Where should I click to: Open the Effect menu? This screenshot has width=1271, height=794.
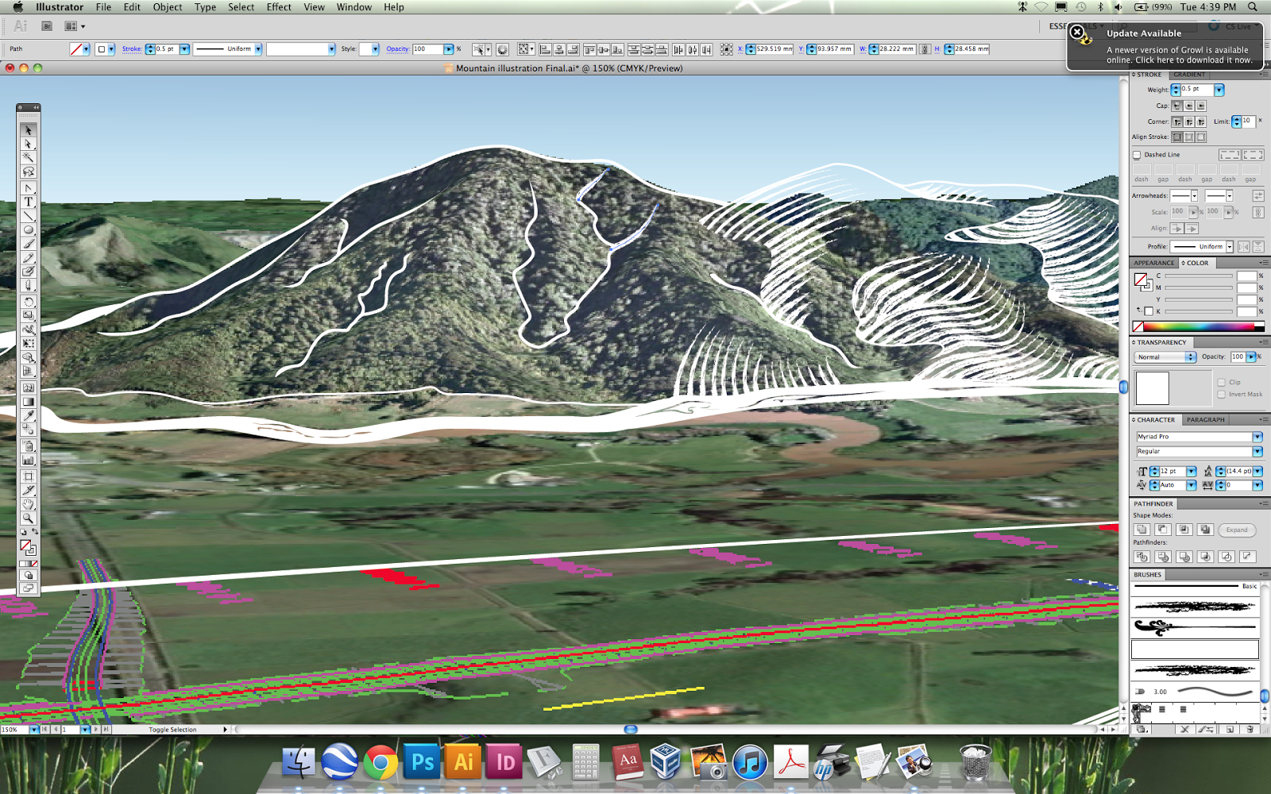279,7
